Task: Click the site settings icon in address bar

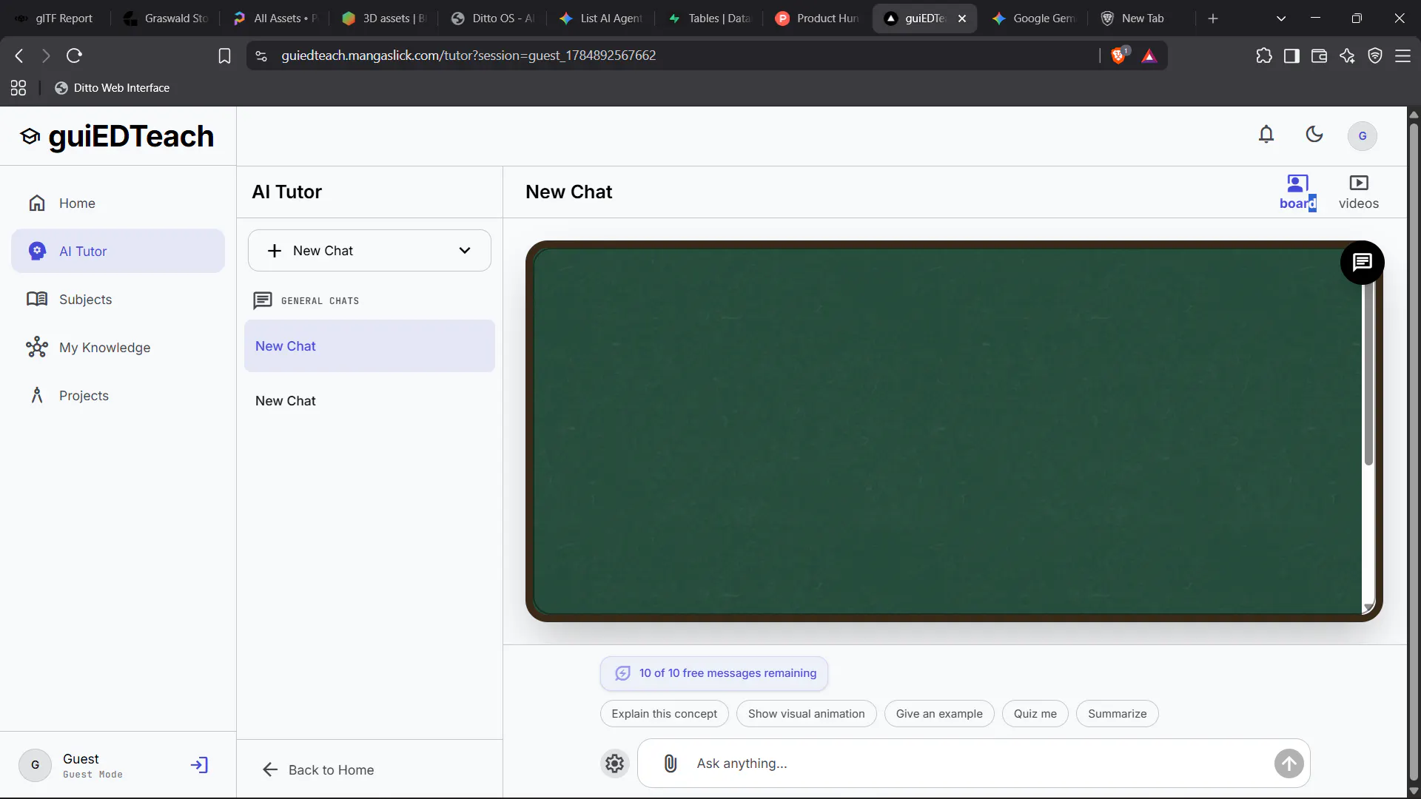Action: point(261,55)
